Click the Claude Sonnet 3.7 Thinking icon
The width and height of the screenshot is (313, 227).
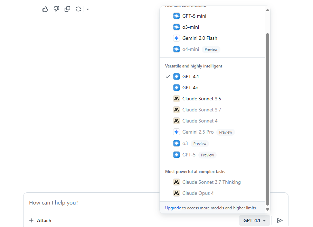pos(177,182)
